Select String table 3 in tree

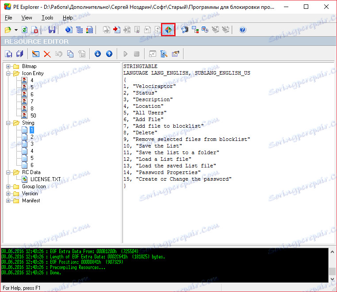pos(32,144)
